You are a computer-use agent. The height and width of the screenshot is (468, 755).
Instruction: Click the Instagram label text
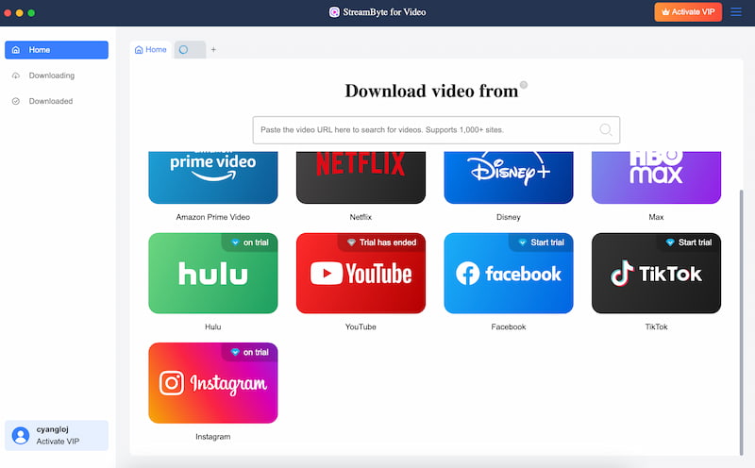(213, 437)
